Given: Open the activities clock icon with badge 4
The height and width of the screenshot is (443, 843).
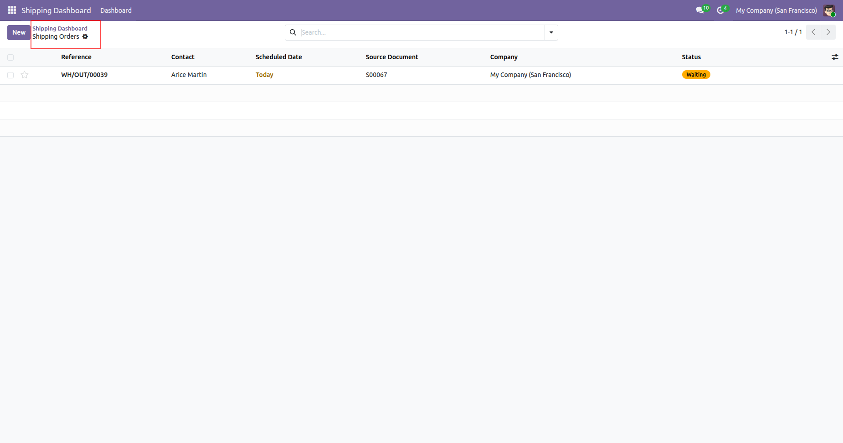Looking at the screenshot, I should 722,10.
